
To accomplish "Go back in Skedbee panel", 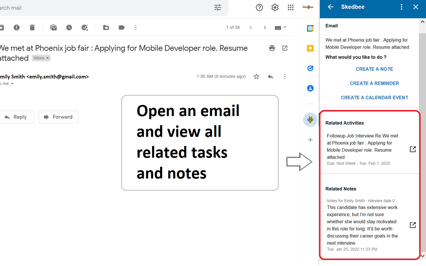I will pos(330,7).
